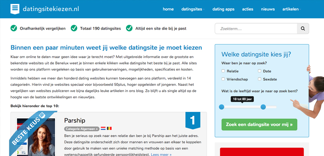This screenshot has width=324, height=156.
Task: Click the datingsitekiezen.nl logo icon
Action: click(15, 9)
